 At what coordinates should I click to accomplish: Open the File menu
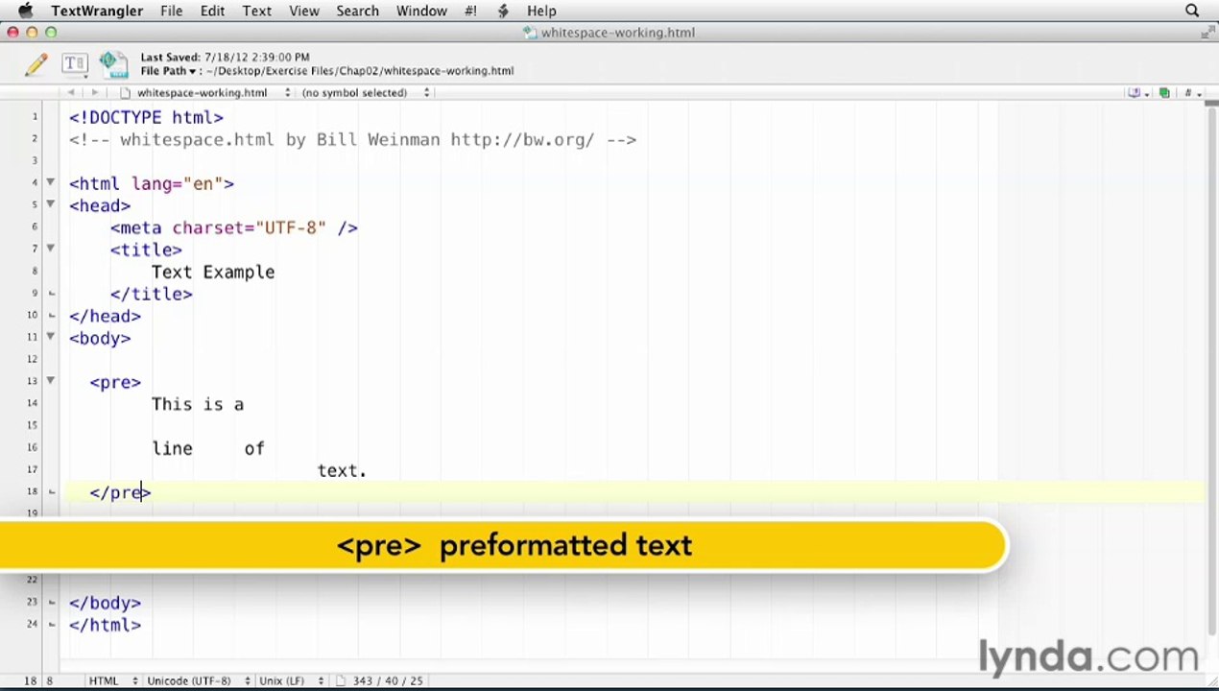(172, 11)
